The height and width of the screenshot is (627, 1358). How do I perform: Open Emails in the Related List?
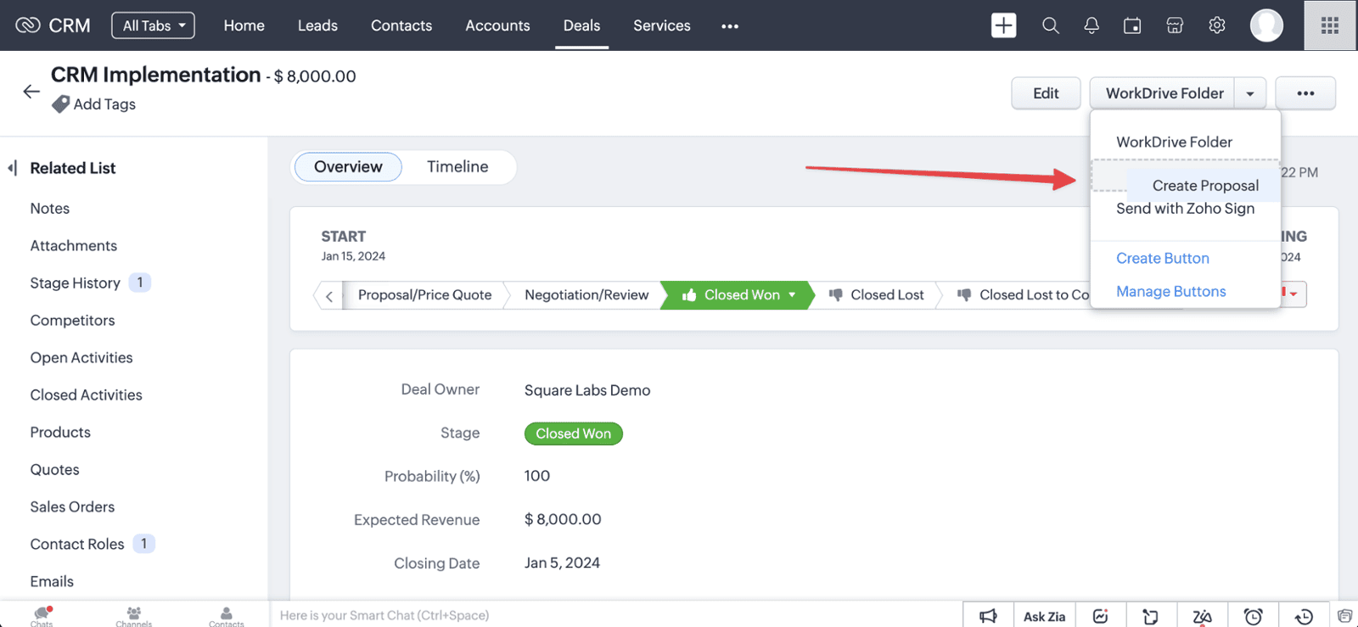52,582
